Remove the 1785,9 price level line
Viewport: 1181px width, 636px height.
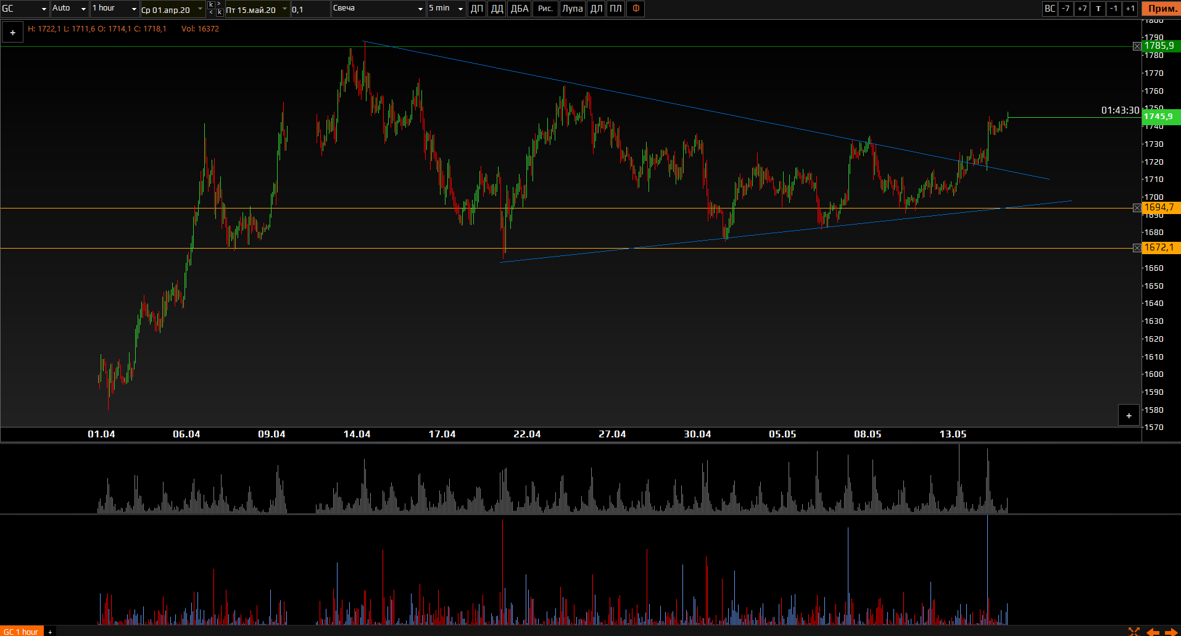coord(1137,46)
